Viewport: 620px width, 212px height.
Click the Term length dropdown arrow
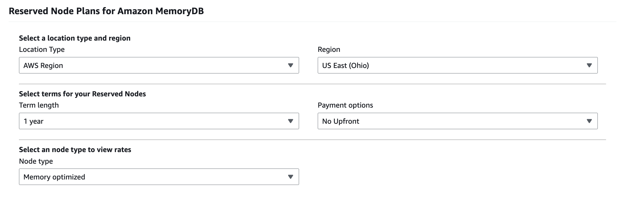[x=290, y=121]
